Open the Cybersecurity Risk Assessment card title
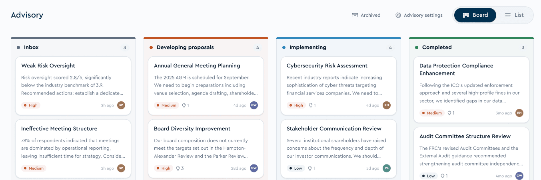Viewport: 541px width, 180px height. (327, 65)
